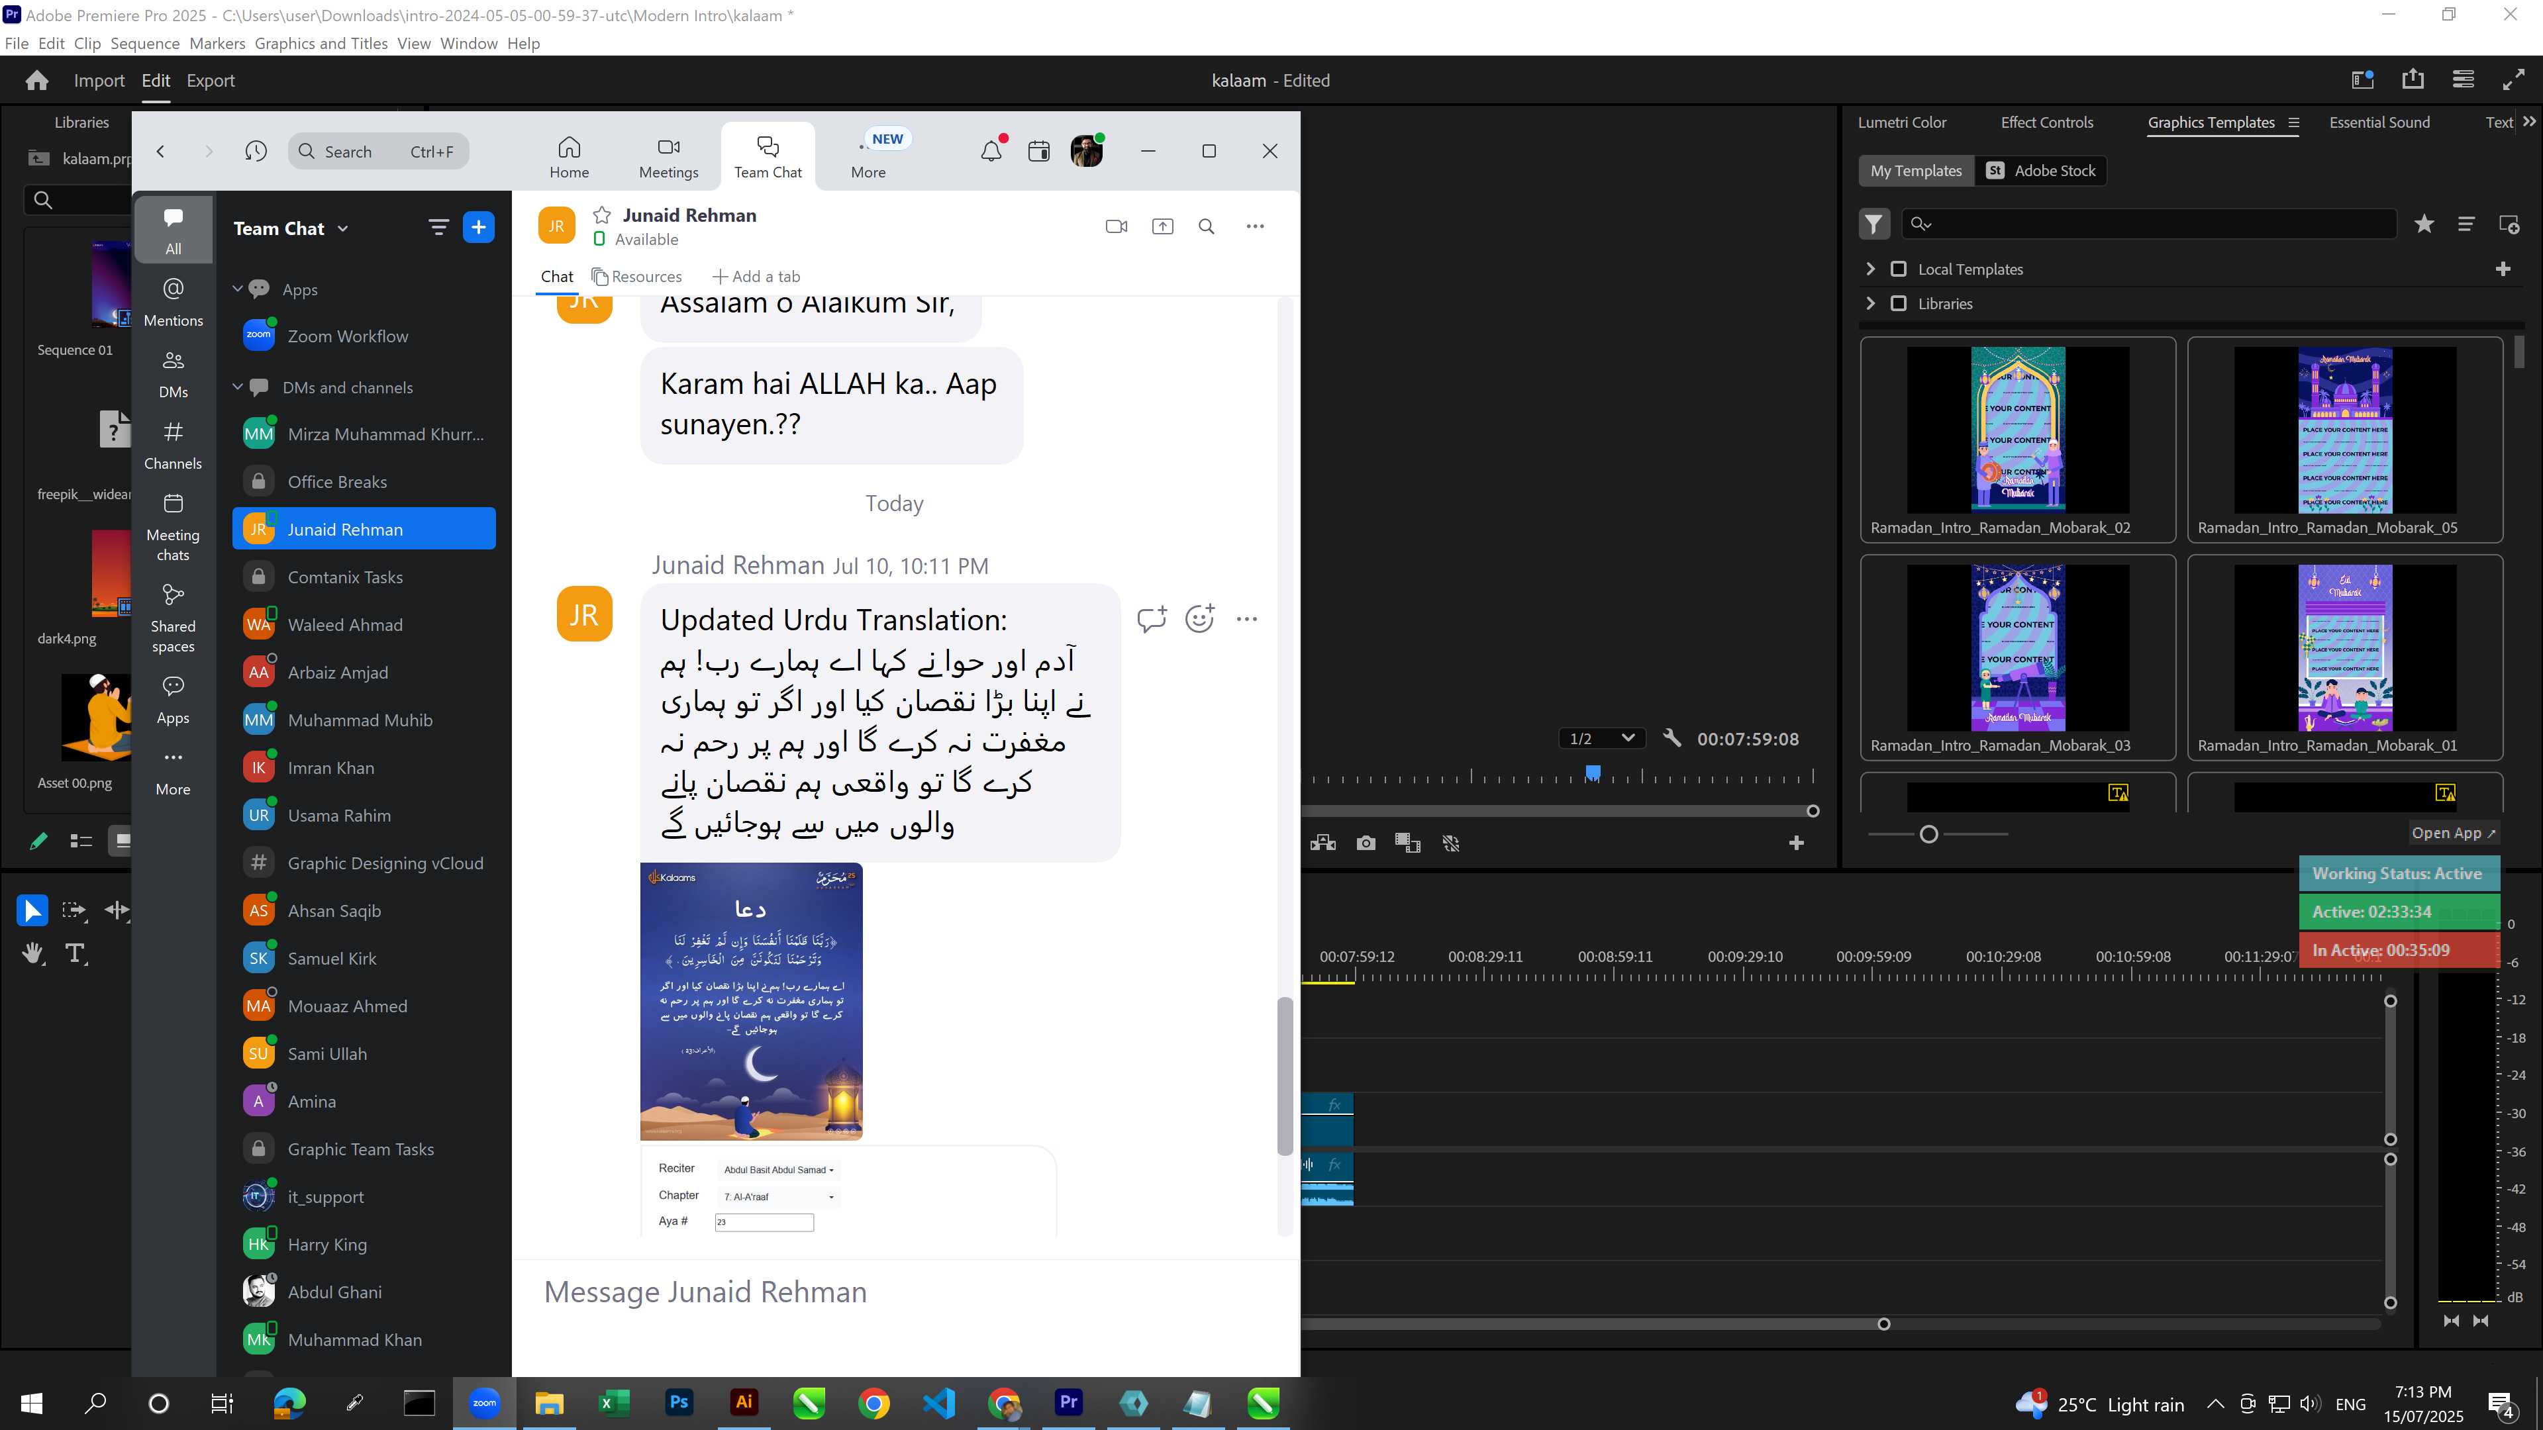Search within the Junaid Rehman chat
The image size is (2543, 1430).
[x=1207, y=226]
